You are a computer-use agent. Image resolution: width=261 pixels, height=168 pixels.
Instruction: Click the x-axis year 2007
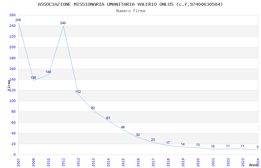point(18,163)
